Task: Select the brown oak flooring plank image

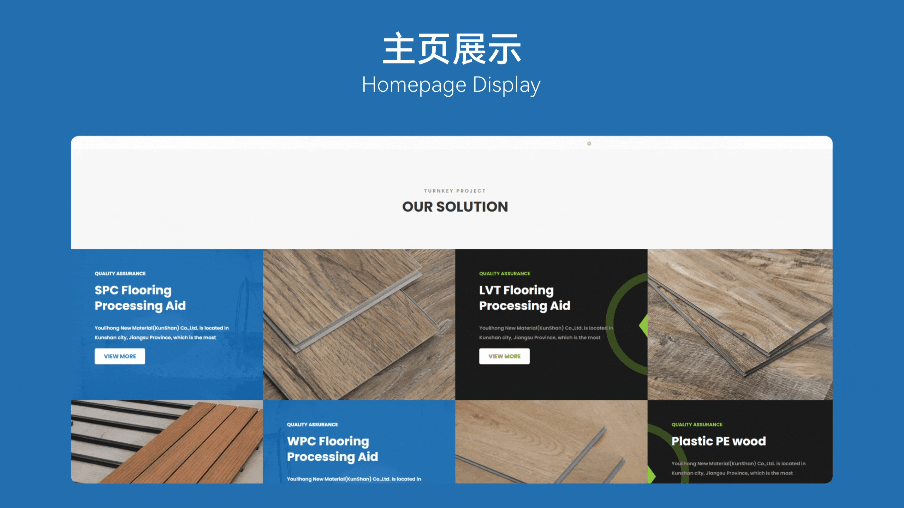Action: [359, 325]
